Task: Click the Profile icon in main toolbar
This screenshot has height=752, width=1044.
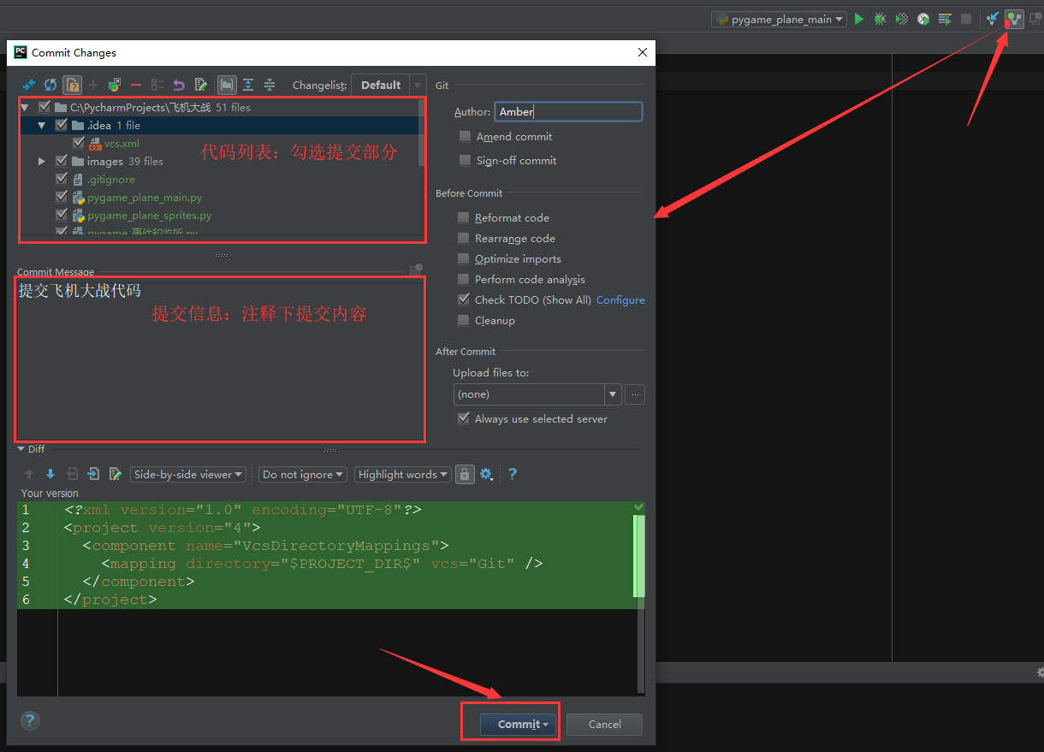Action: coord(923,19)
